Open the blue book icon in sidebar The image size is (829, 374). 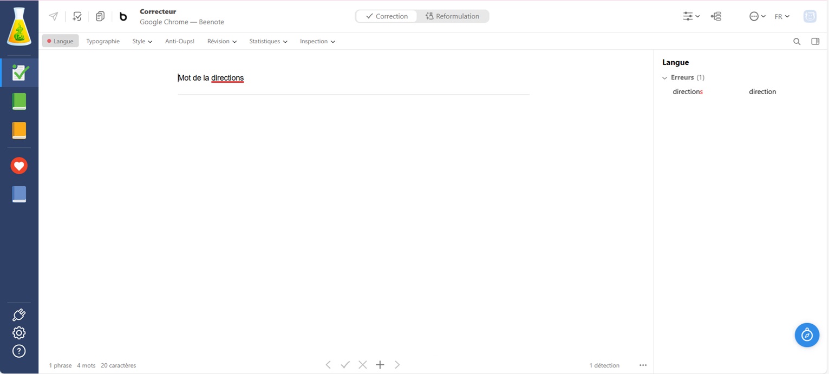(x=19, y=194)
